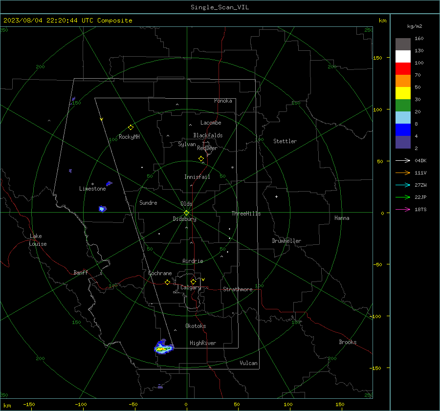
Task: Click the Drumheller town label
Action: [286, 241]
